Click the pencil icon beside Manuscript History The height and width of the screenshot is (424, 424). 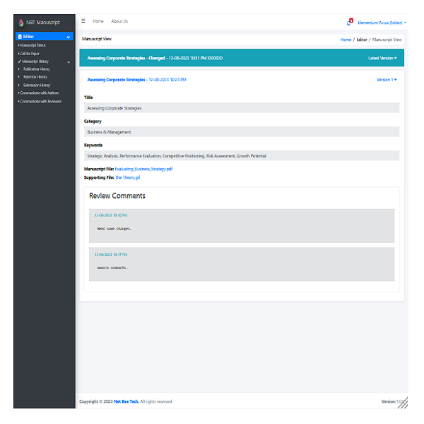(x=20, y=61)
